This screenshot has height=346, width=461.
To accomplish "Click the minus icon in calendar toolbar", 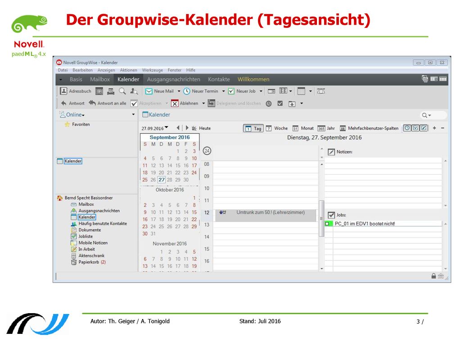I will [x=443, y=128].
